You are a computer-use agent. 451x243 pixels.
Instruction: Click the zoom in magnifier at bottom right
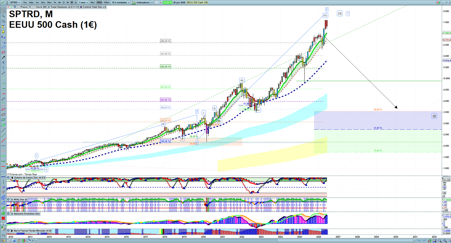click(445, 240)
